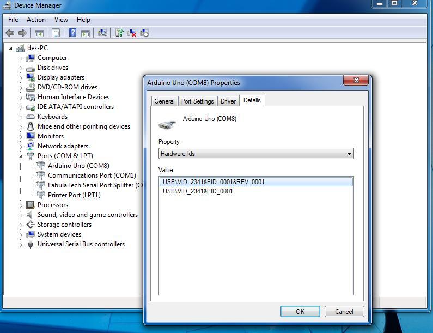The height and width of the screenshot is (333, 433).
Task: Select the System devices icon
Action: pyautogui.click(x=30, y=234)
